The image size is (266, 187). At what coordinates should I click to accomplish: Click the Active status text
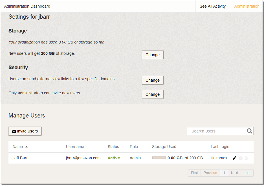(114, 158)
